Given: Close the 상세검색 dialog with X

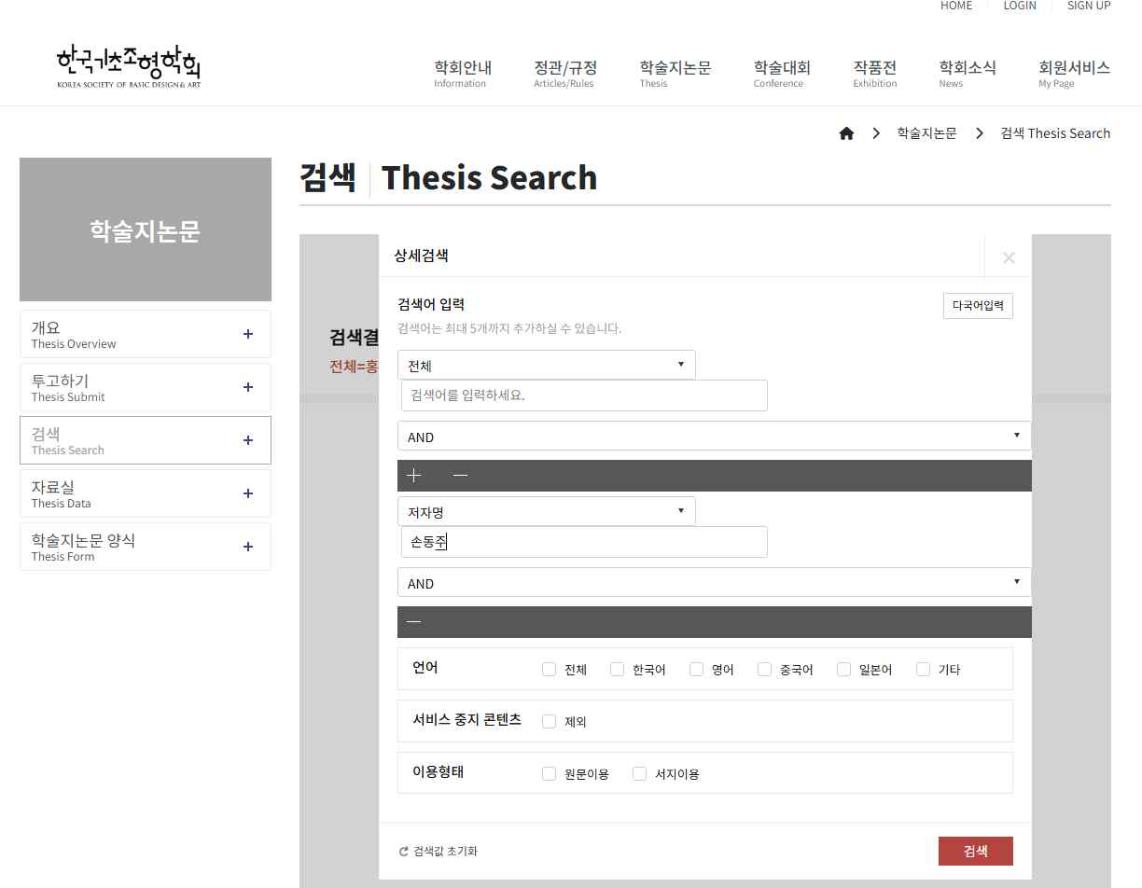Looking at the screenshot, I should [x=1008, y=257].
